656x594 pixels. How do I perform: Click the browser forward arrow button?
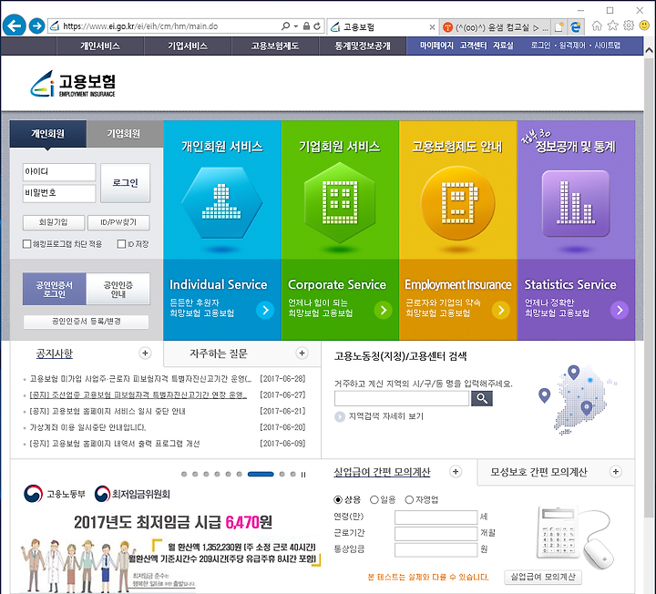tap(36, 26)
